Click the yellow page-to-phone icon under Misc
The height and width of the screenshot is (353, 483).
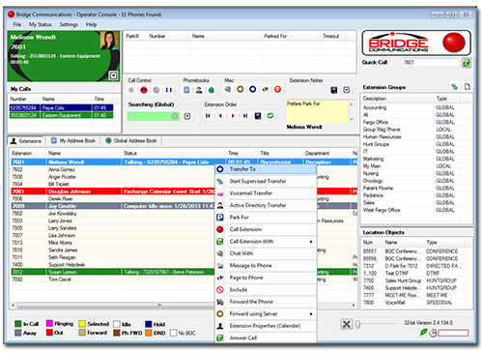click(266, 89)
